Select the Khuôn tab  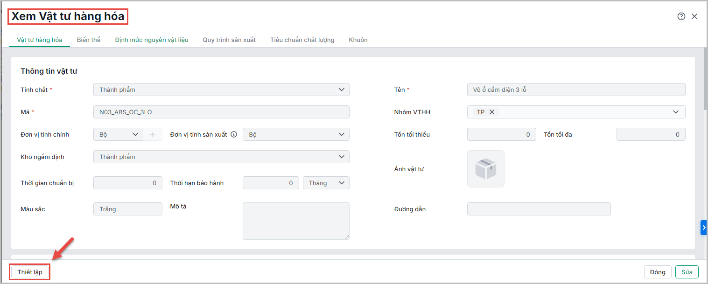tap(358, 40)
